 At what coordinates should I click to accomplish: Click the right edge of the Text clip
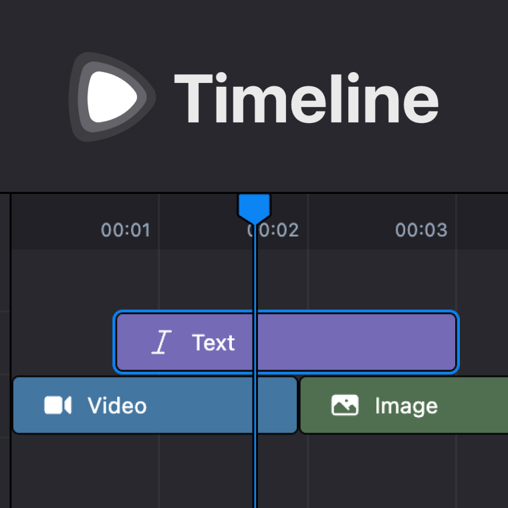457,342
